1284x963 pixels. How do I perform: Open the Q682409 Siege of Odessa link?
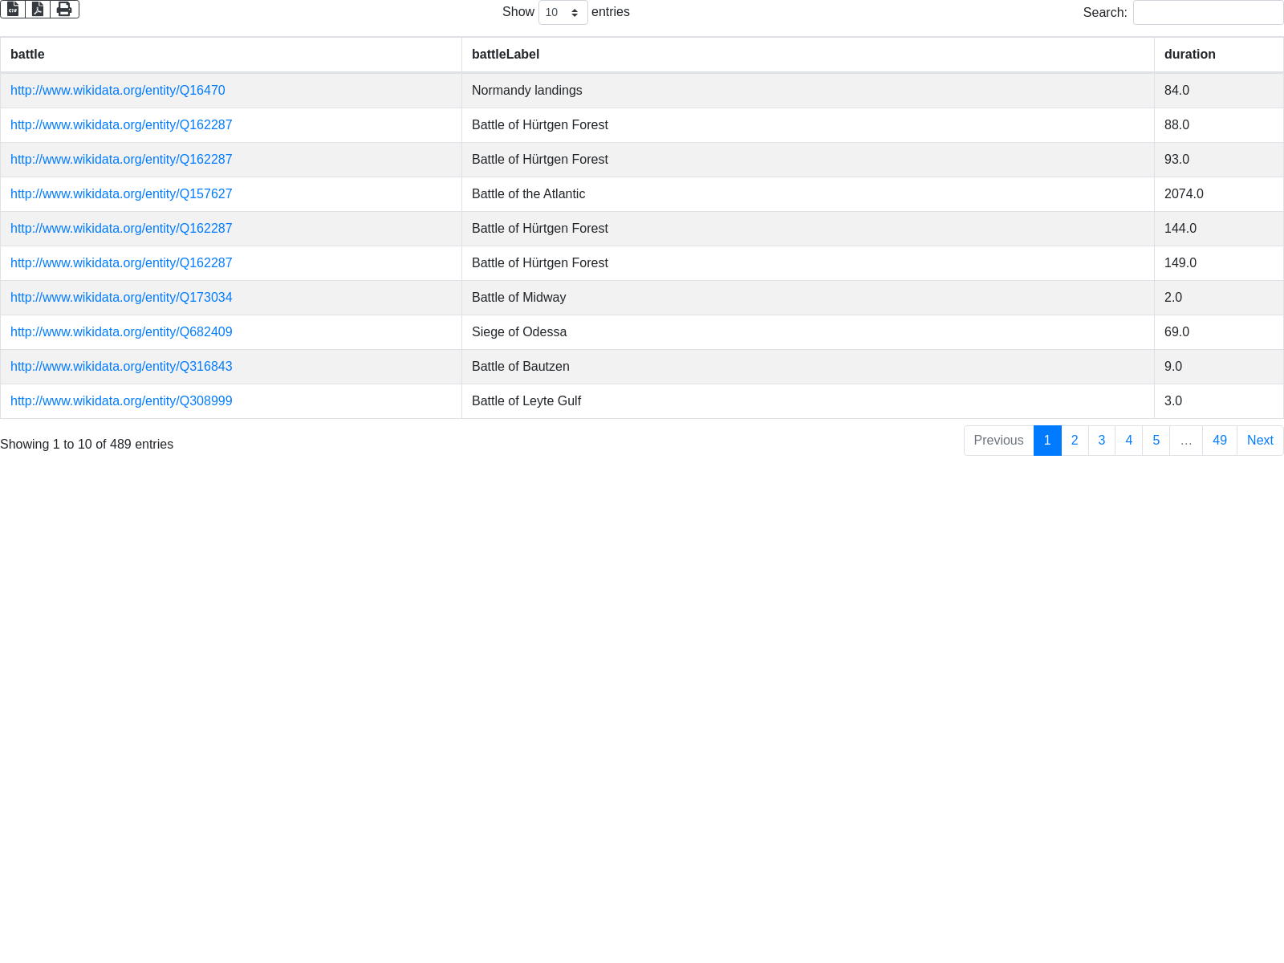(x=121, y=332)
